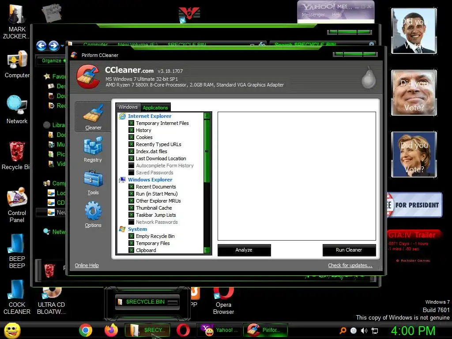
Task: Open the Tools section in CCleaner
Action: point(93,182)
